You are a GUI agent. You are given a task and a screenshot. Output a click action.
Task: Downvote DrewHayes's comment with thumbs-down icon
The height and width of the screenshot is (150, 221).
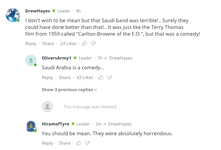(93, 43)
